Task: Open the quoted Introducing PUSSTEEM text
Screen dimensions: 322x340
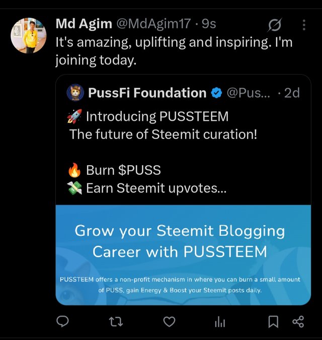Action: (157, 117)
